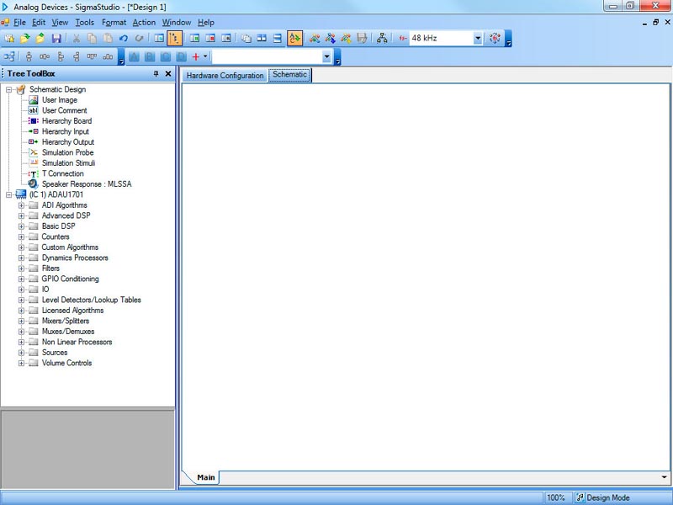
Task: Click the red fs sampling rate icon
Action: [403, 38]
